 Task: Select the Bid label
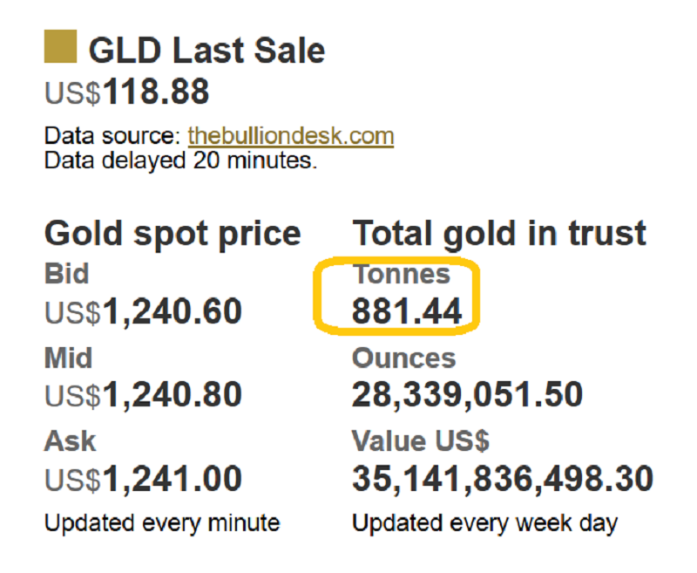pos(67,273)
